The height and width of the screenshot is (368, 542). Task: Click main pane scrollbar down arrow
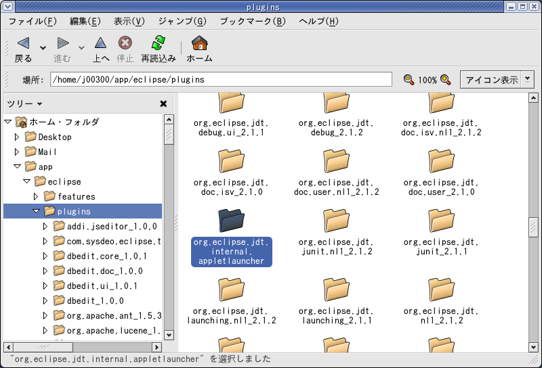533,347
